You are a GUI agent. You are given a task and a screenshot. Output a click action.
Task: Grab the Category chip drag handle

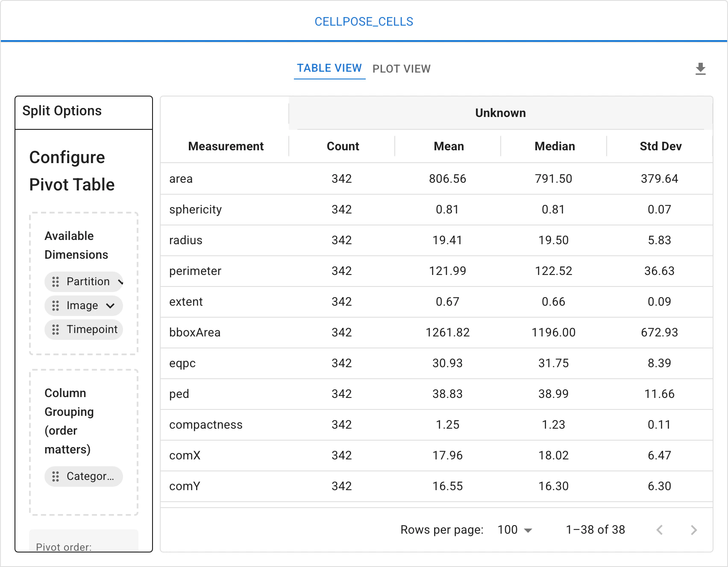[56, 476]
